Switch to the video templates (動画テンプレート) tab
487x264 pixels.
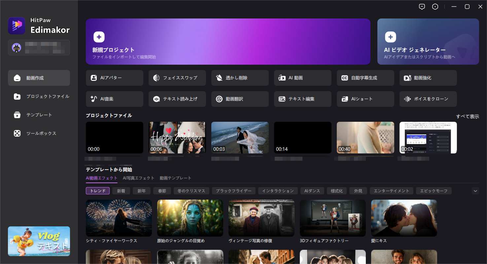pyautogui.click(x=175, y=178)
